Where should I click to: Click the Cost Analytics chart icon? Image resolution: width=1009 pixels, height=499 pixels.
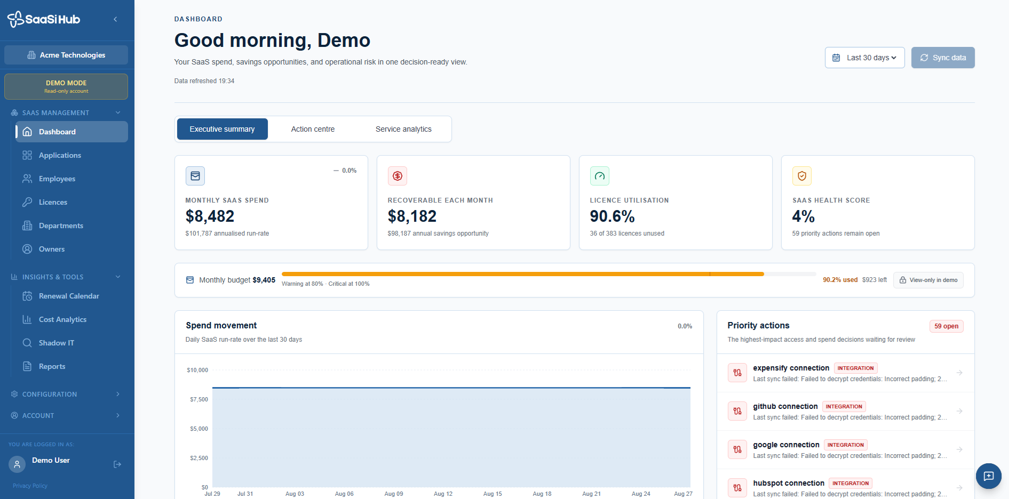[x=27, y=319]
